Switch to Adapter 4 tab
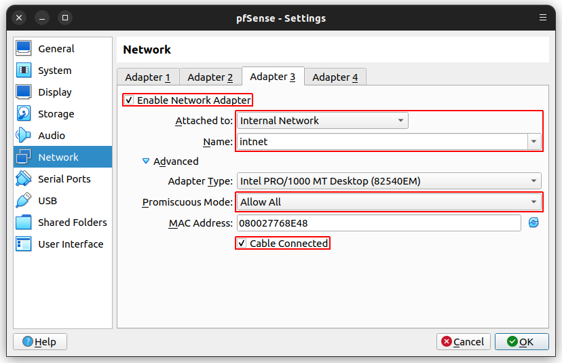562x363 pixels. [x=335, y=77]
